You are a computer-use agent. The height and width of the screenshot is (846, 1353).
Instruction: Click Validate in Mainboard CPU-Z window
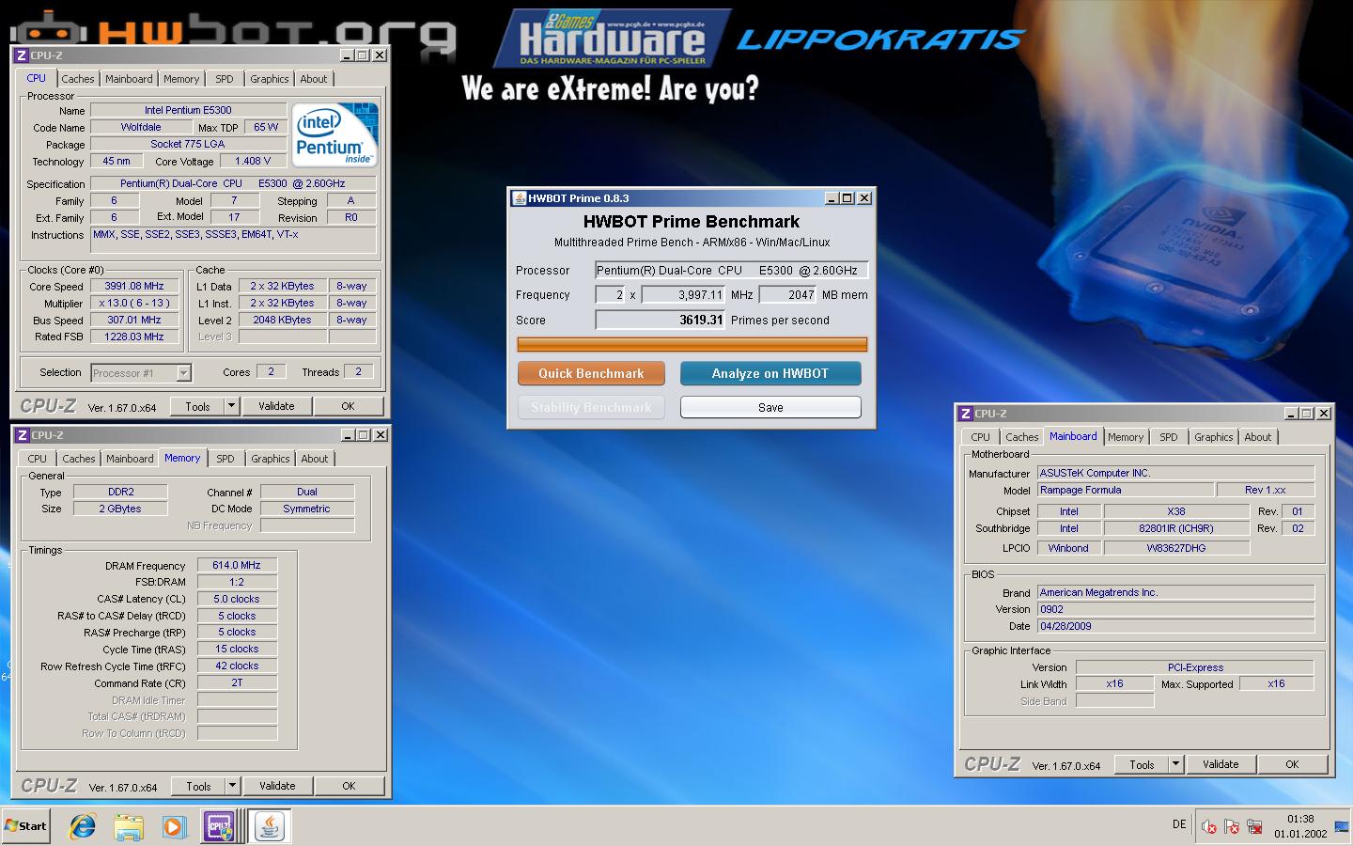tap(1221, 764)
